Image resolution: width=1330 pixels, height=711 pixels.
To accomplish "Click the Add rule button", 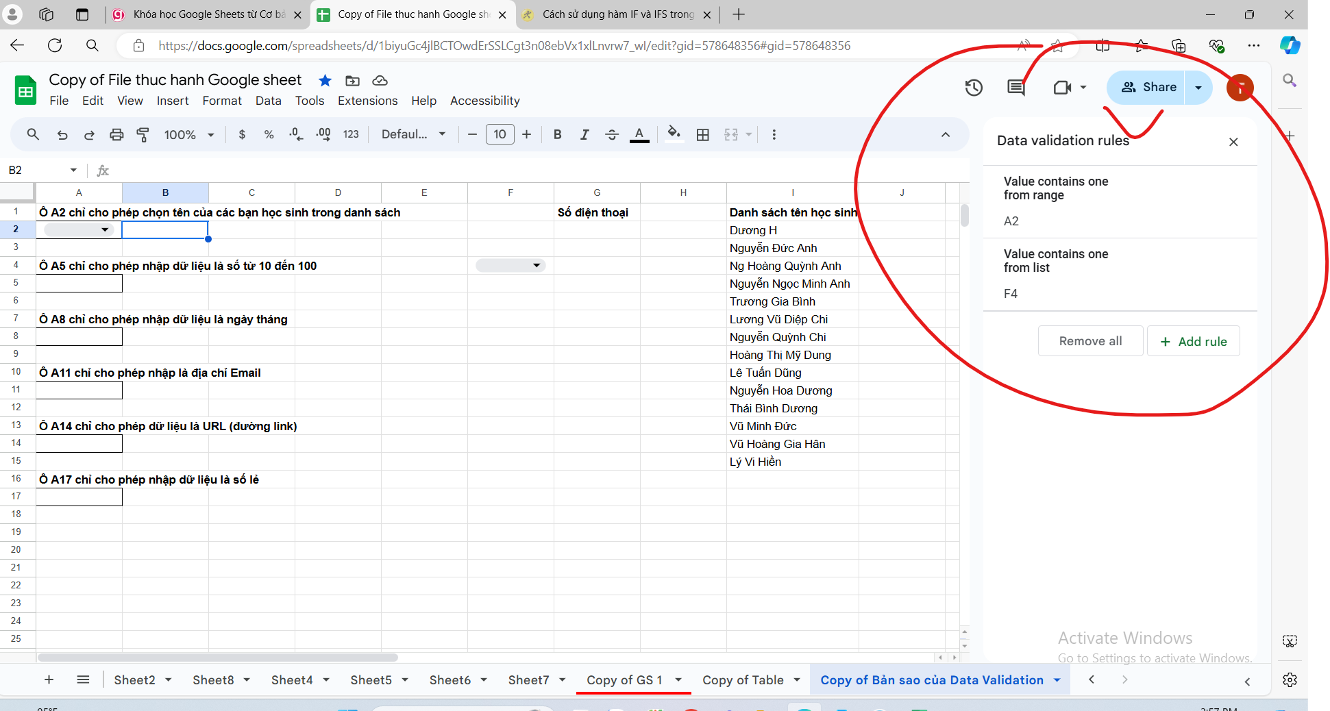I will click(x=1193, y=341).
